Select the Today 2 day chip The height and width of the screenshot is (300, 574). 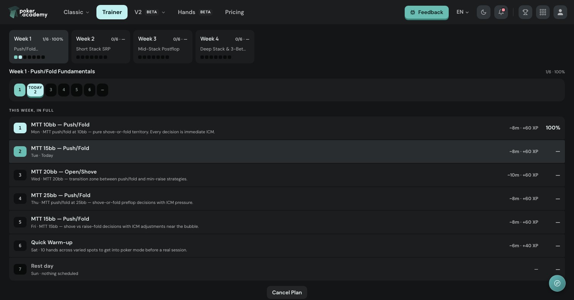point(35,90)
